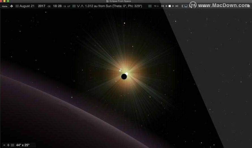The image size is (252, 148).
Task: Play the animation in reverse
Action: pyautogui.click(x=166, y=6)
